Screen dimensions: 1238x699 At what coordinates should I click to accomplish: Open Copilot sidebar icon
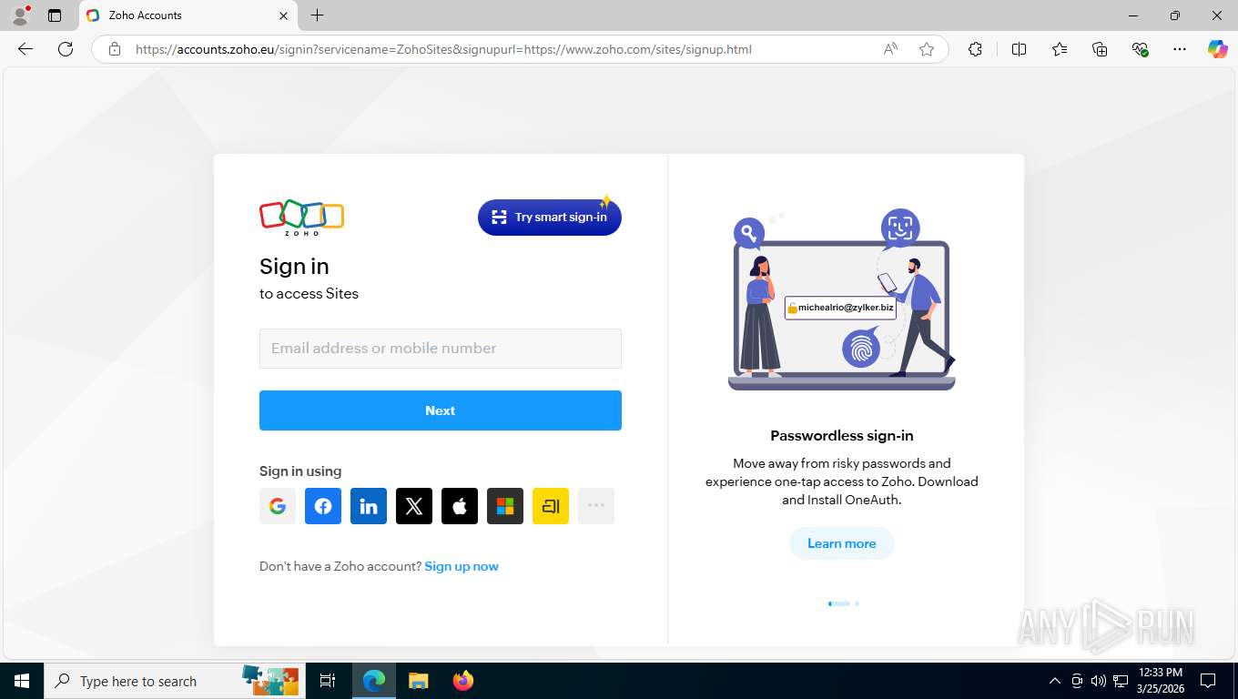(x=1218, y=49)
